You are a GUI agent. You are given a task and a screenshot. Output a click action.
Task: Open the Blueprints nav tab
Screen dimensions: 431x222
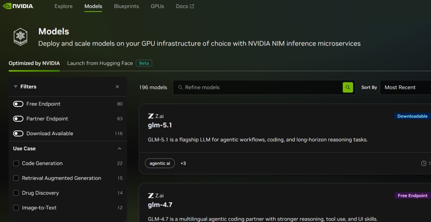click(126, 6)
